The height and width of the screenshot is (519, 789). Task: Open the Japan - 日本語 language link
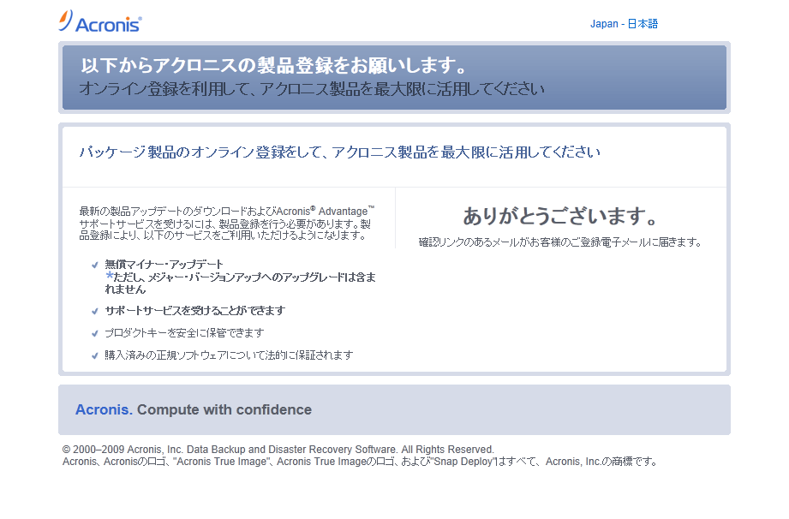click(624, 24)
